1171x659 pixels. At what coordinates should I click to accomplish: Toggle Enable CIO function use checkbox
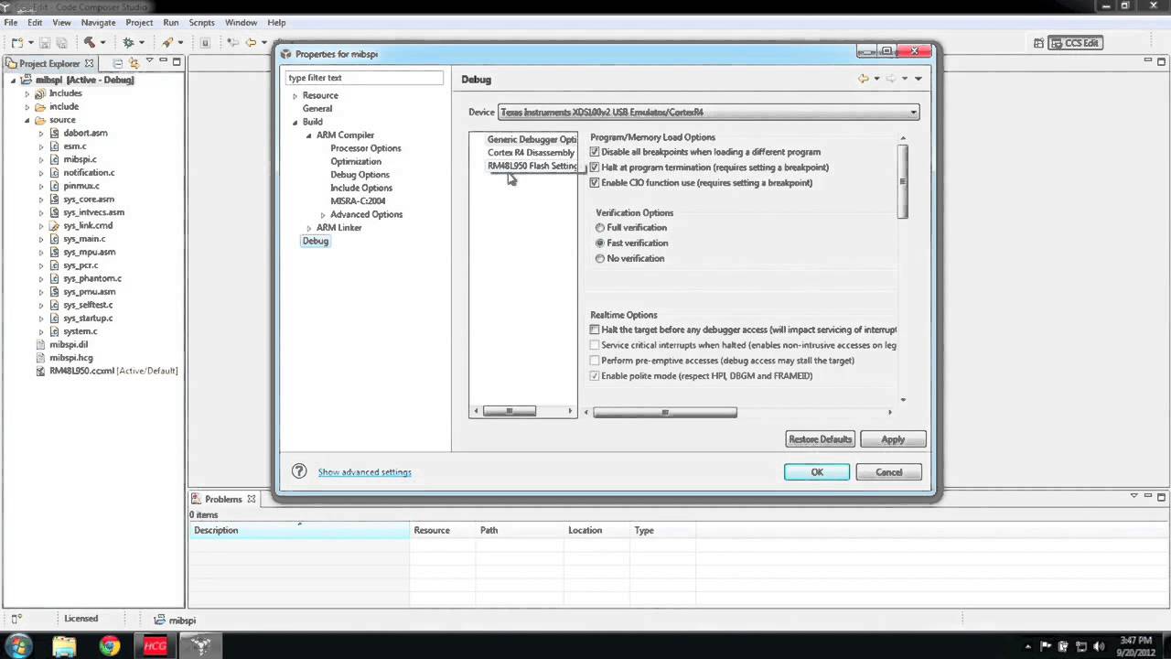[595, 182]
